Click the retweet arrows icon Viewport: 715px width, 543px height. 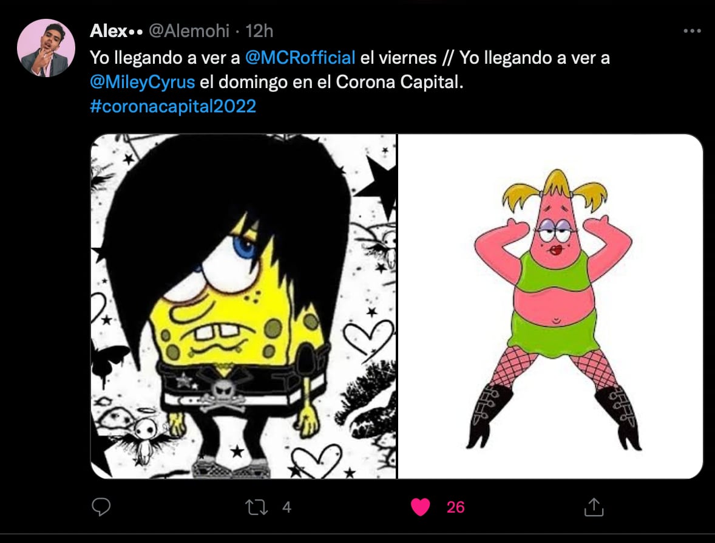point(256,507)
